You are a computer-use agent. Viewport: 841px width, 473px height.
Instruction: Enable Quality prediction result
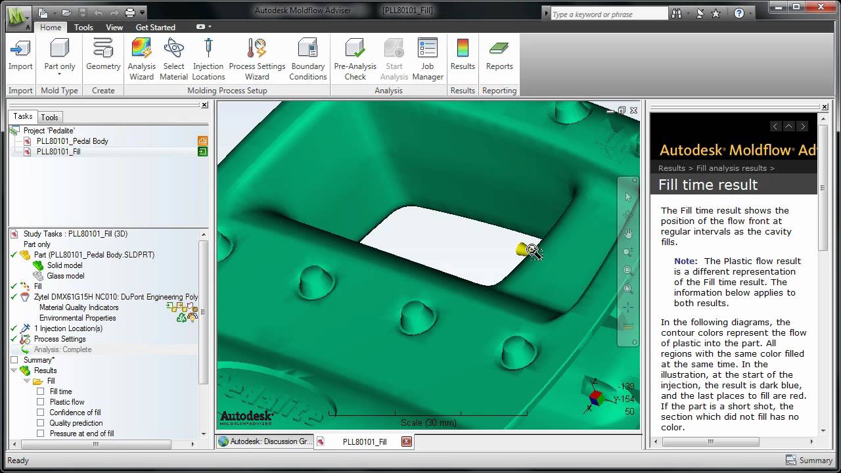click(x=41, y=423)
